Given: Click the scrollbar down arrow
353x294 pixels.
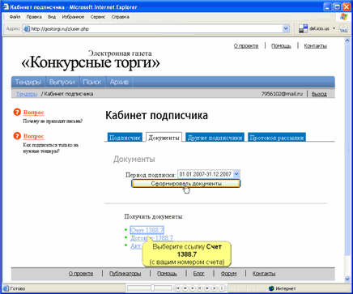Looking at the screenshot, I should (x=347, y=279).
